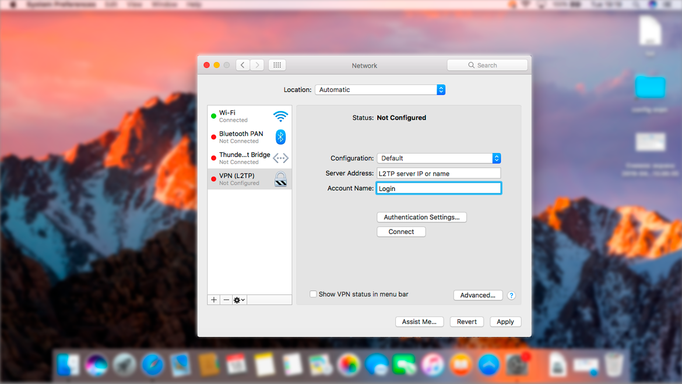Screen dimensions: 682x384
Task: Open the gear action menu
Action: point(239,300)
